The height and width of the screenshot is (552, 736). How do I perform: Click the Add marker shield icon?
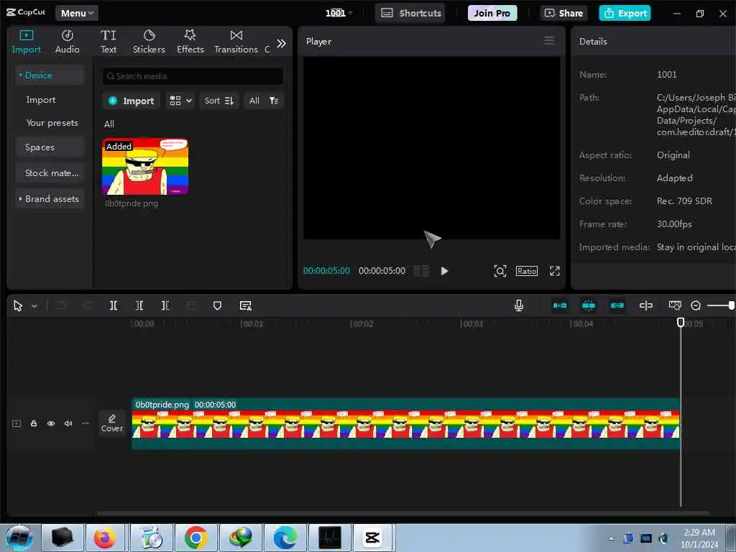217,306
